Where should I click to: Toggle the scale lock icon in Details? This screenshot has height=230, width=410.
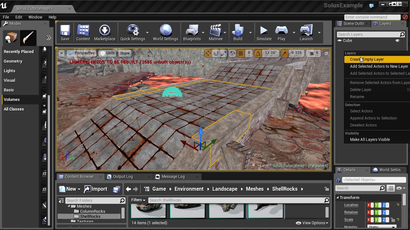[392, 220]
